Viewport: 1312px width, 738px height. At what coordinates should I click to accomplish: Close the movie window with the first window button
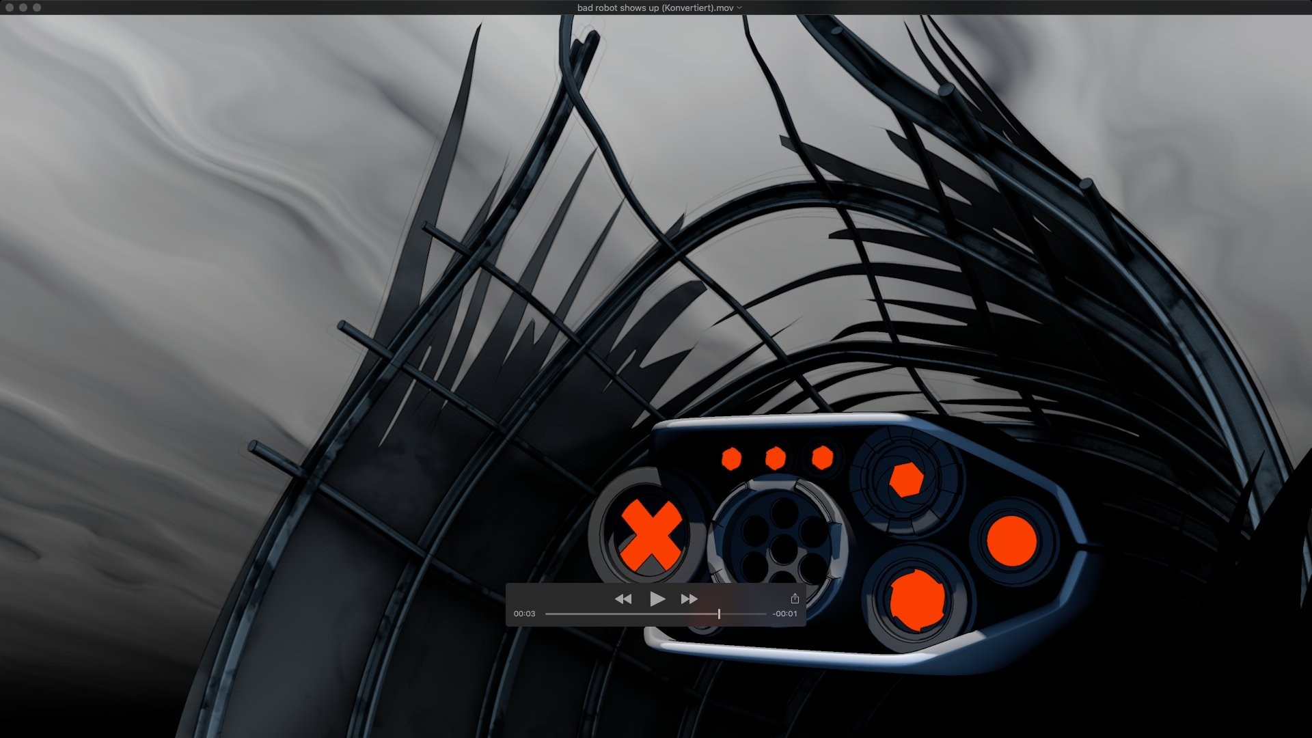click(x=10, y=8)
